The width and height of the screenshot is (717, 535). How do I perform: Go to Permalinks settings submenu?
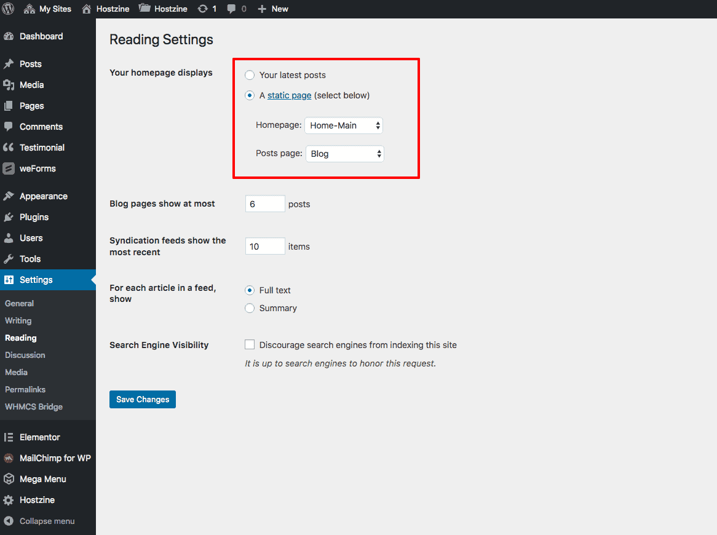click(x=25, y=389)
